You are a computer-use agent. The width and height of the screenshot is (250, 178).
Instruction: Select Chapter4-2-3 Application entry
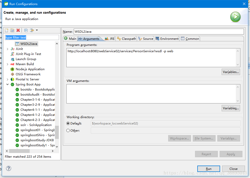[x=35, y=120]
